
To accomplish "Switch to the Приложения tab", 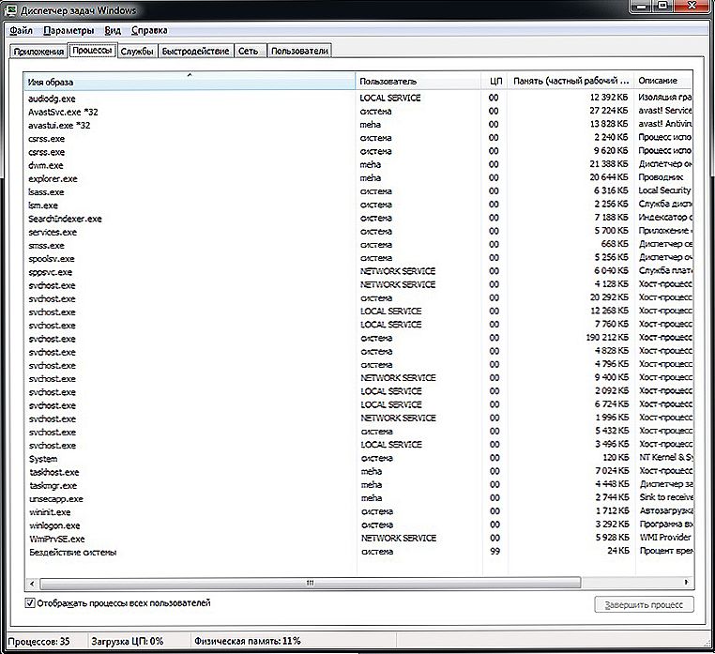I will (x=38, y=51).
